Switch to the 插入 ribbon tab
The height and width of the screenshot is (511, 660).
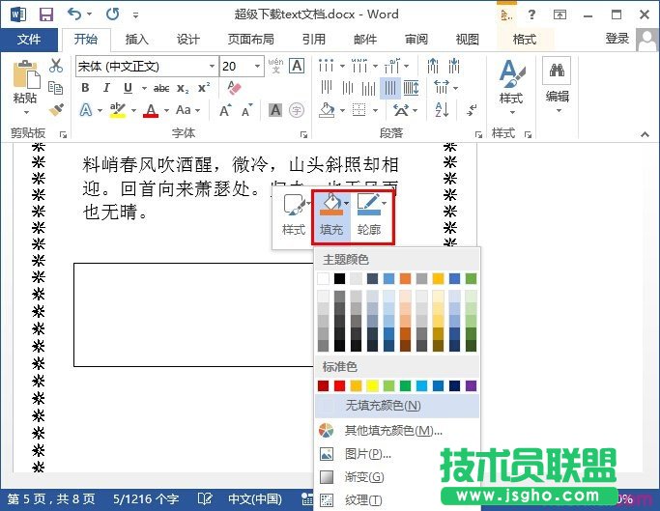click(137, 39)
